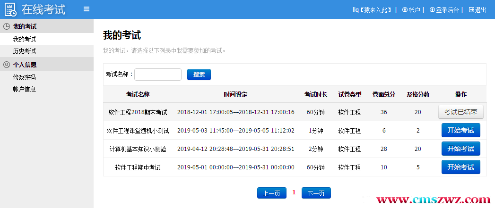The width and height of the screenshot is (495, 208).
Task: Go to previous page with 上一页
Action: [271, 193]
